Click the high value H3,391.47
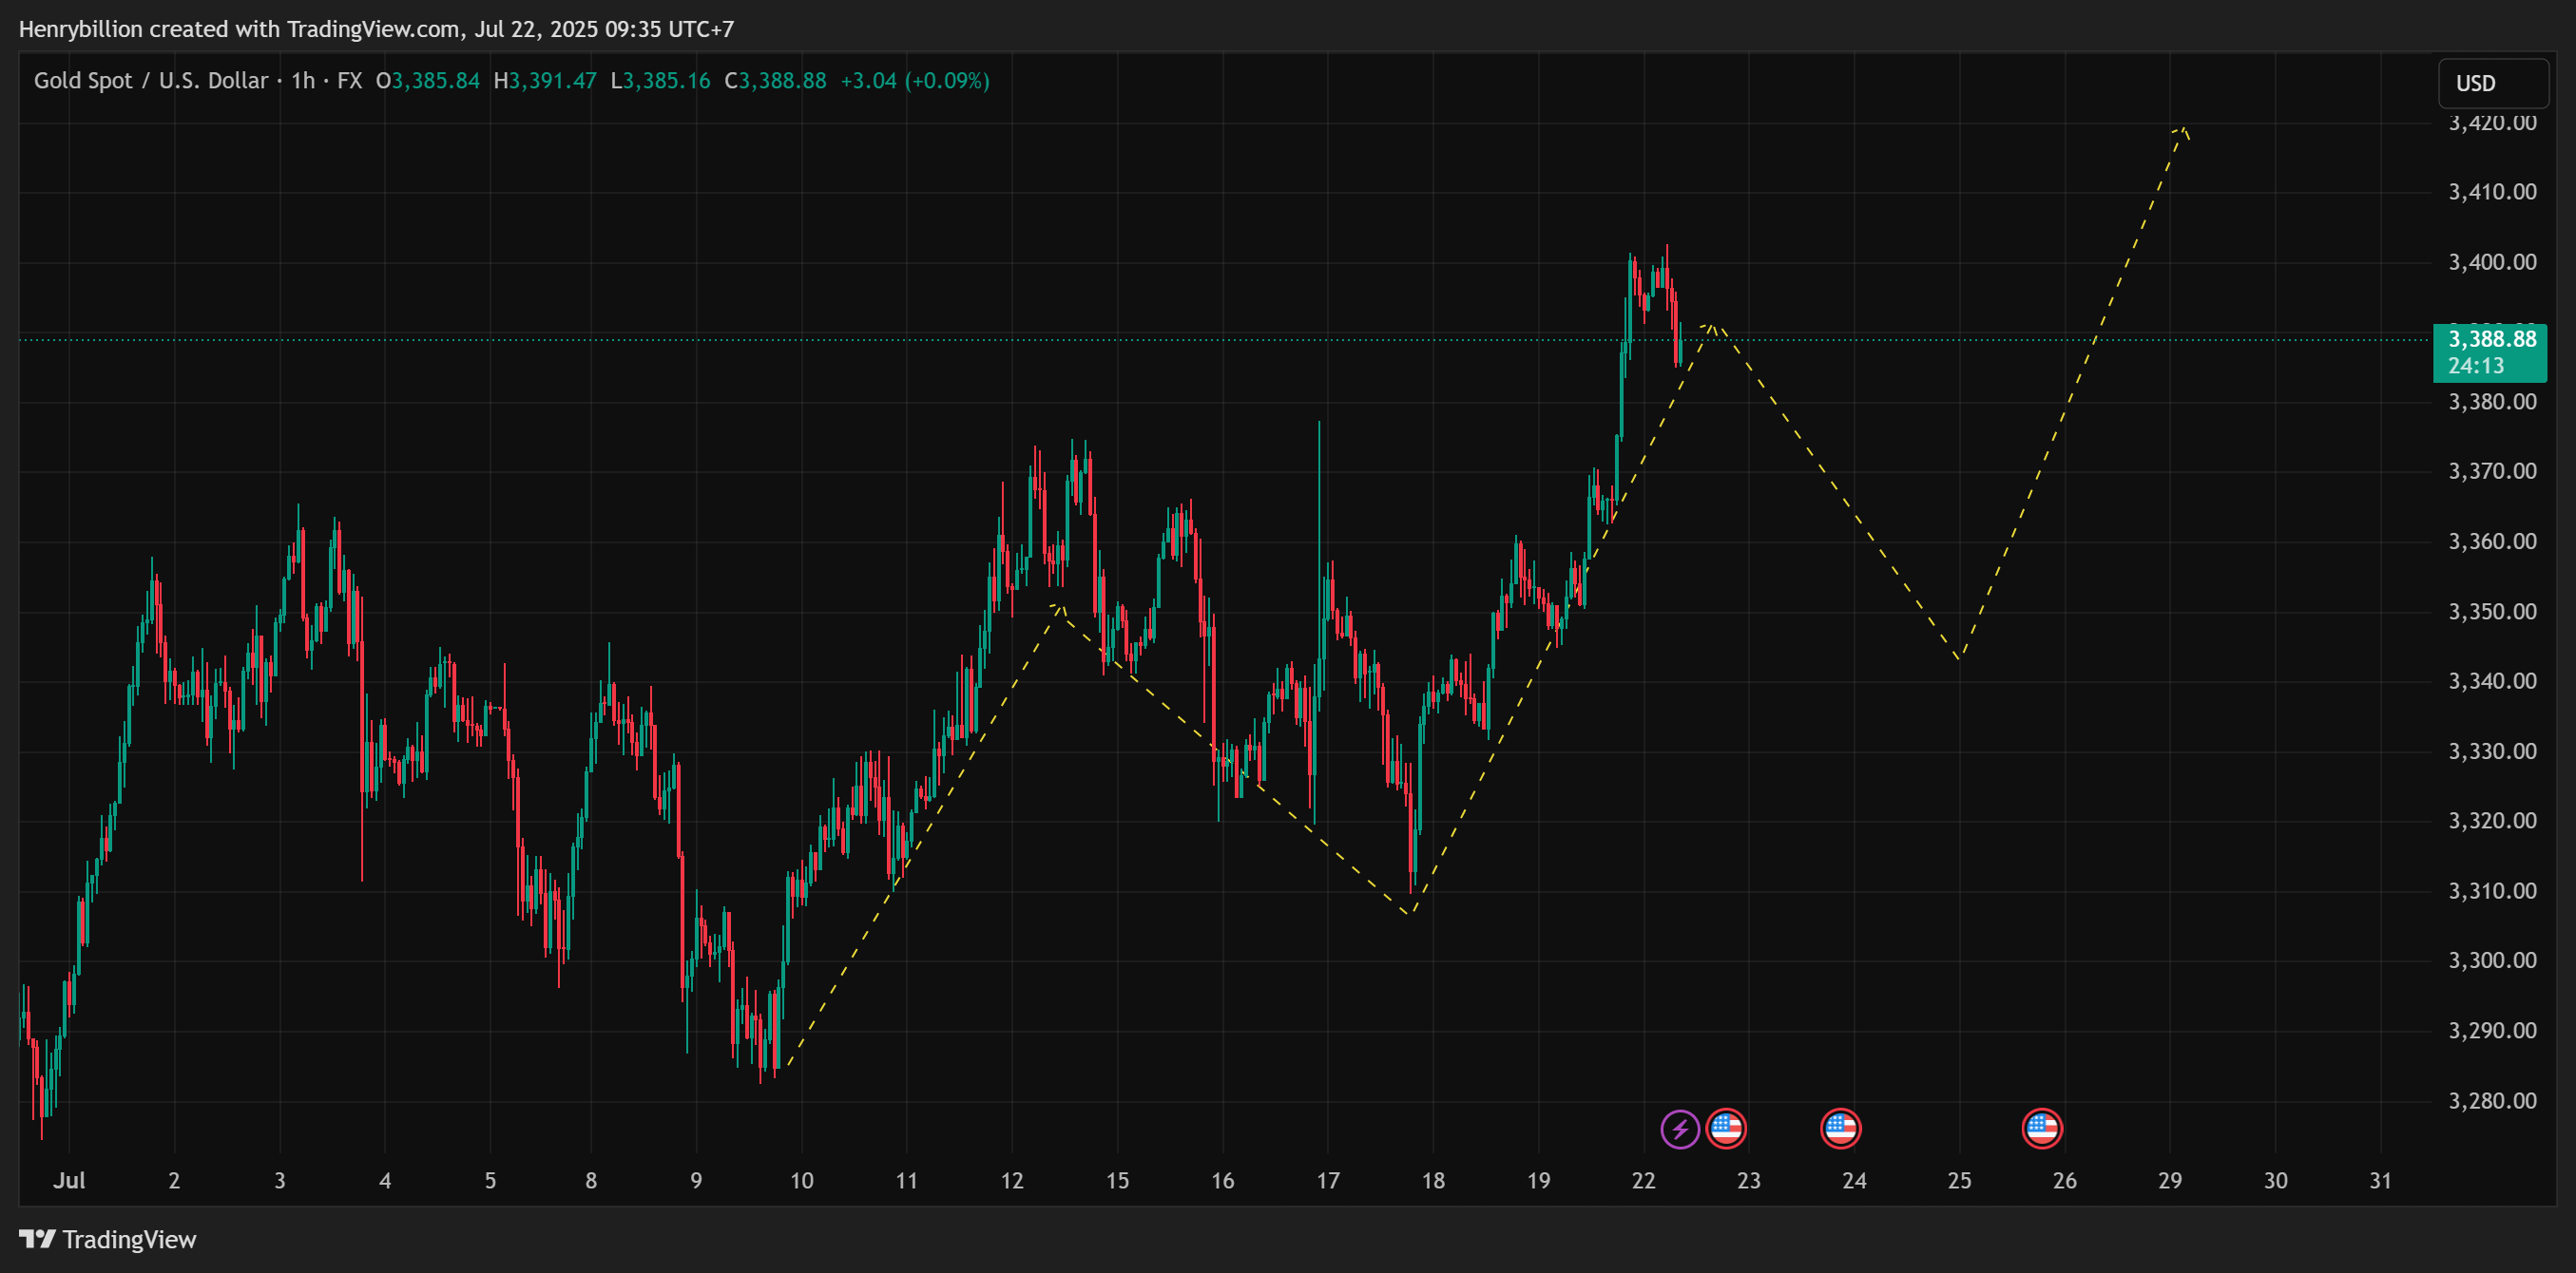The width and height of the screenshot is (2576, 1273). [545, 81]
